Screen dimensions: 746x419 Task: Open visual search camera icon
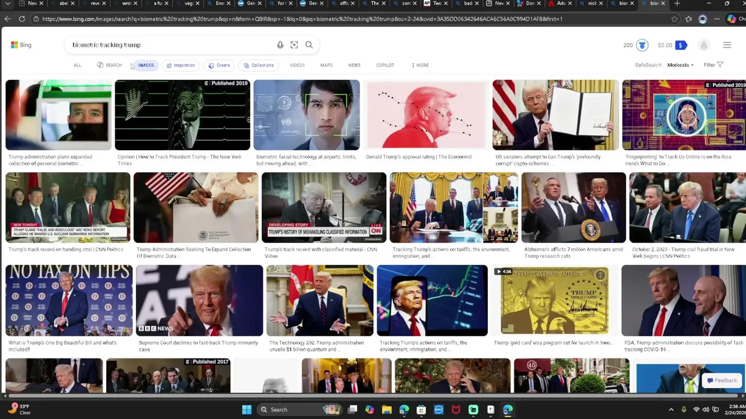tap(294, 45)
